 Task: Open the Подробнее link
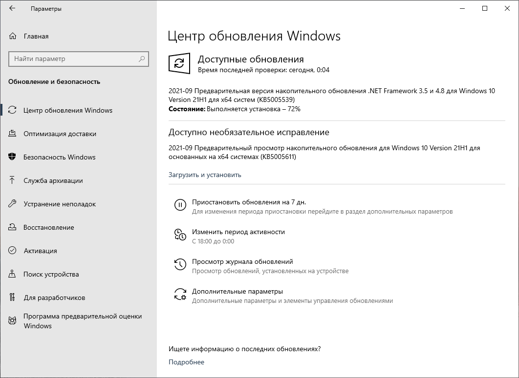click(186, 362)
